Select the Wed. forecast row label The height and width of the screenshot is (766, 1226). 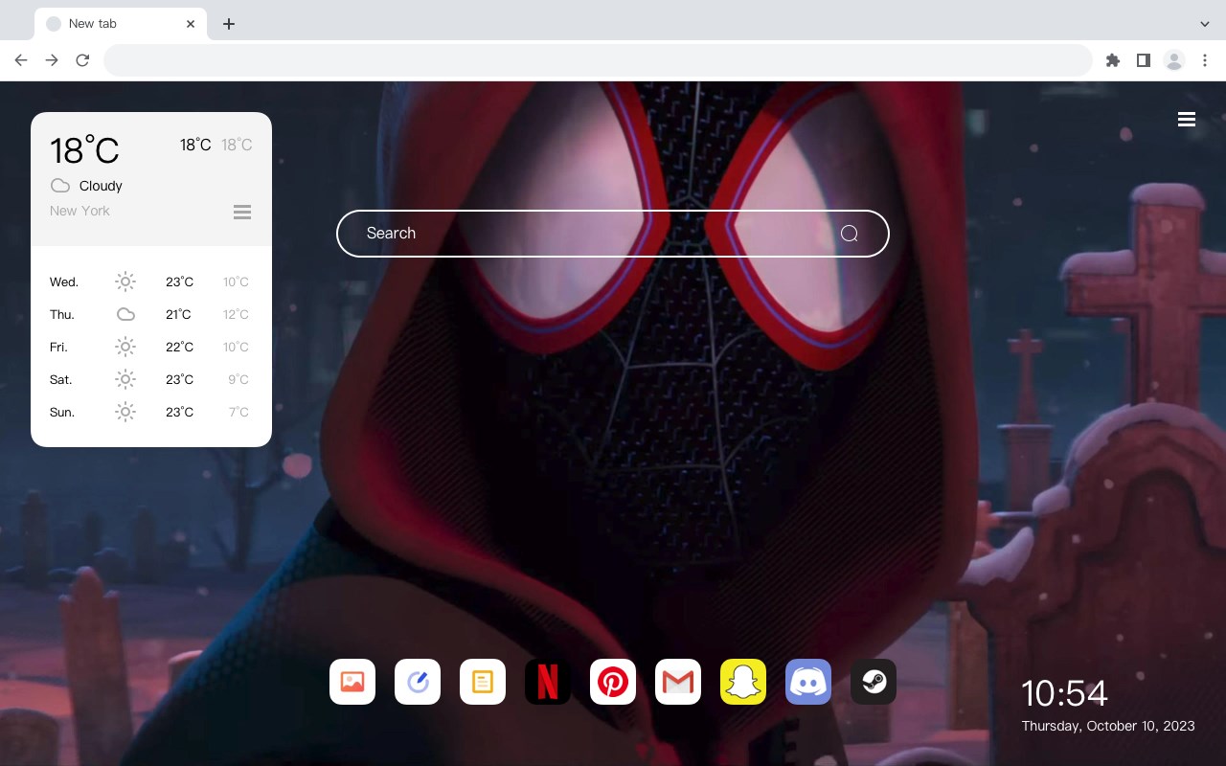click(x=64, y=282)
